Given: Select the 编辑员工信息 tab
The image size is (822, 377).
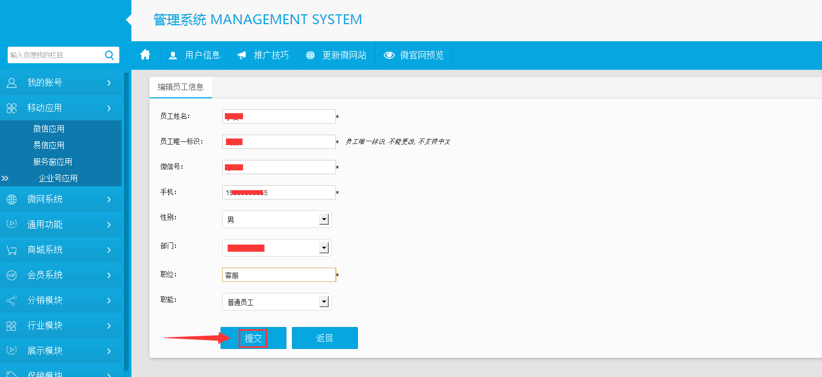Looking at the screenshot, I should pos(181,87).
